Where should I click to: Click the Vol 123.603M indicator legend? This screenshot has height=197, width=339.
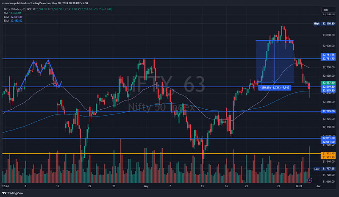coord(12,13)
